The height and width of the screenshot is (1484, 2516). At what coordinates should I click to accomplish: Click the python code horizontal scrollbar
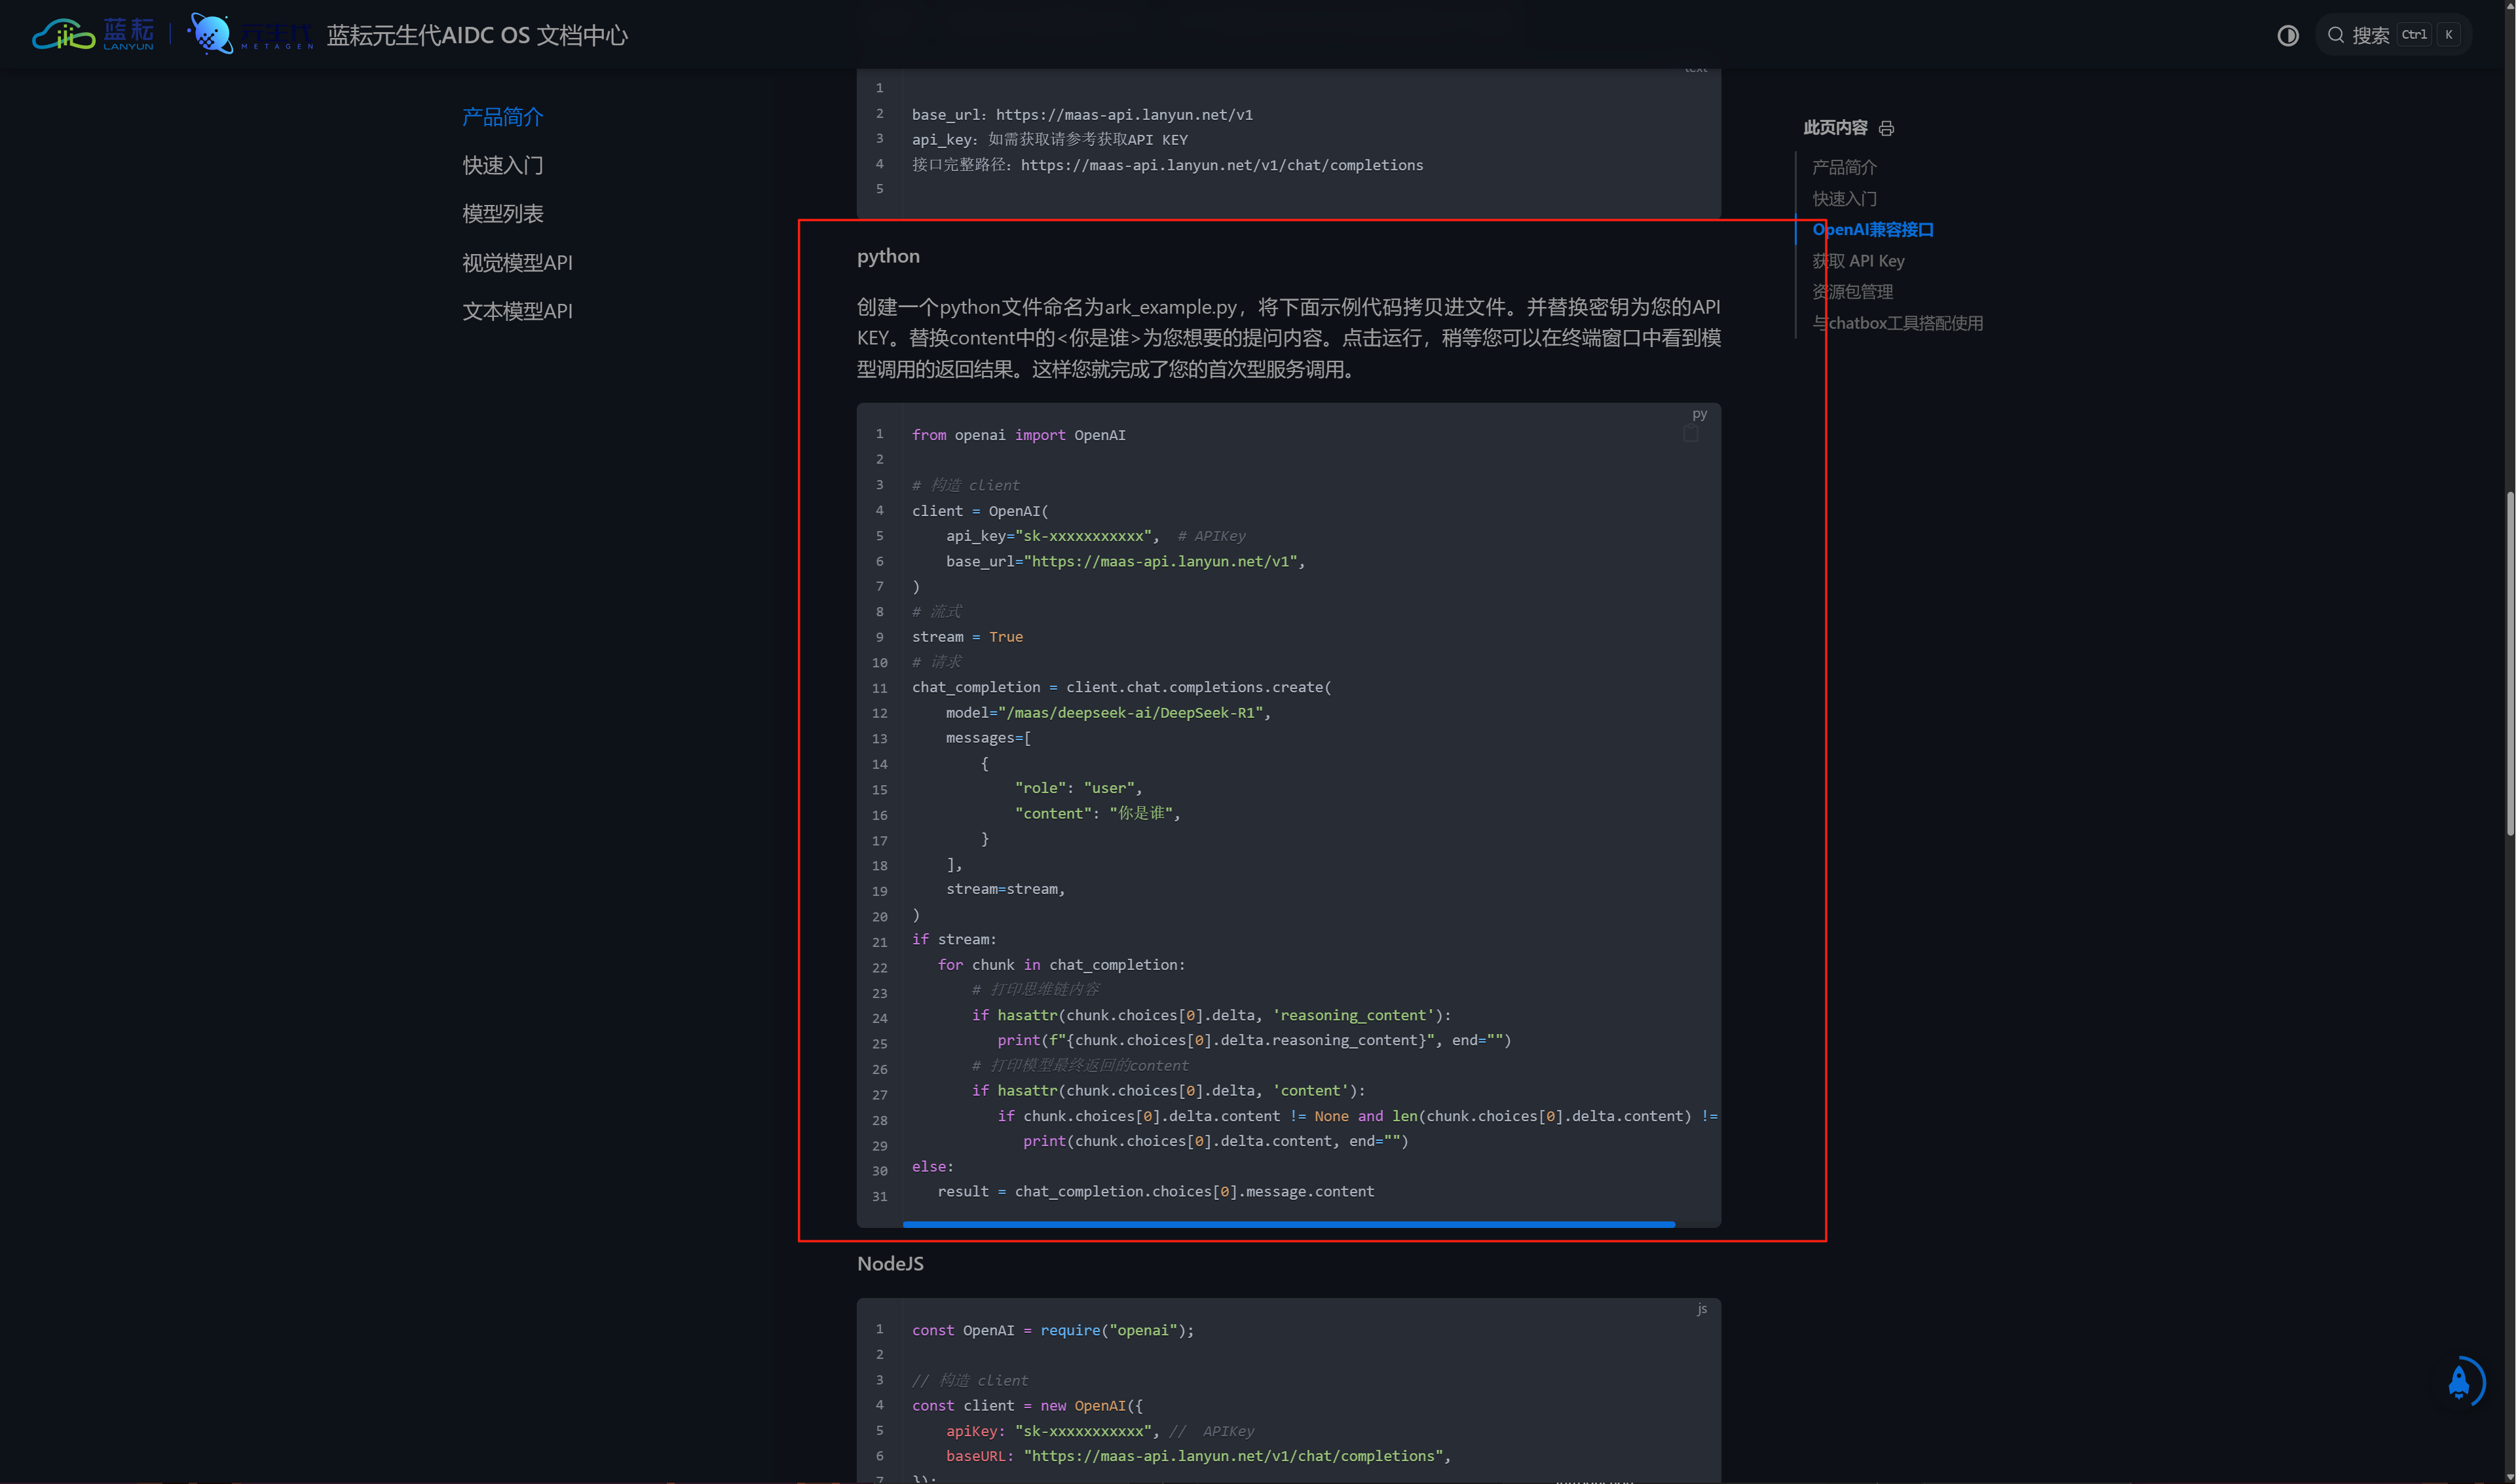coord(1288,1224)
